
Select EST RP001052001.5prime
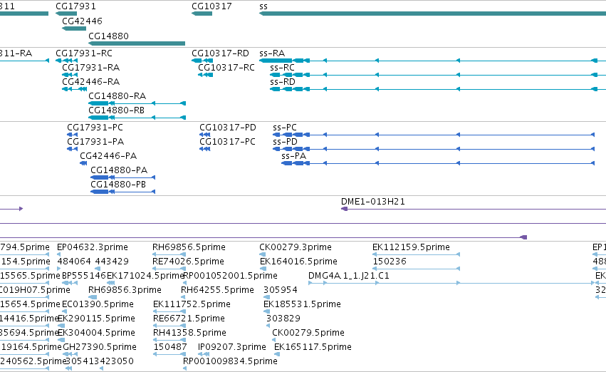click(230, 276)
